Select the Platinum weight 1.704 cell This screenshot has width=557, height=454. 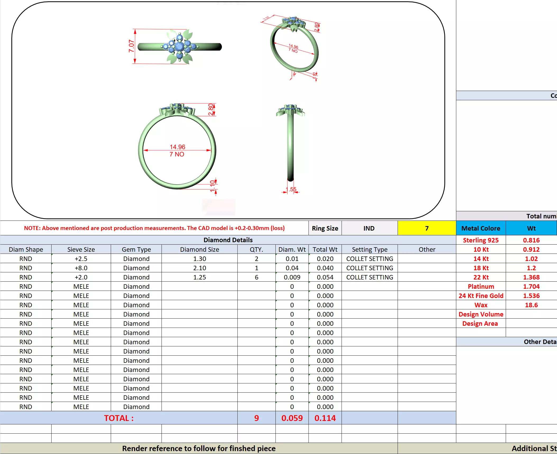pos(531,286)
